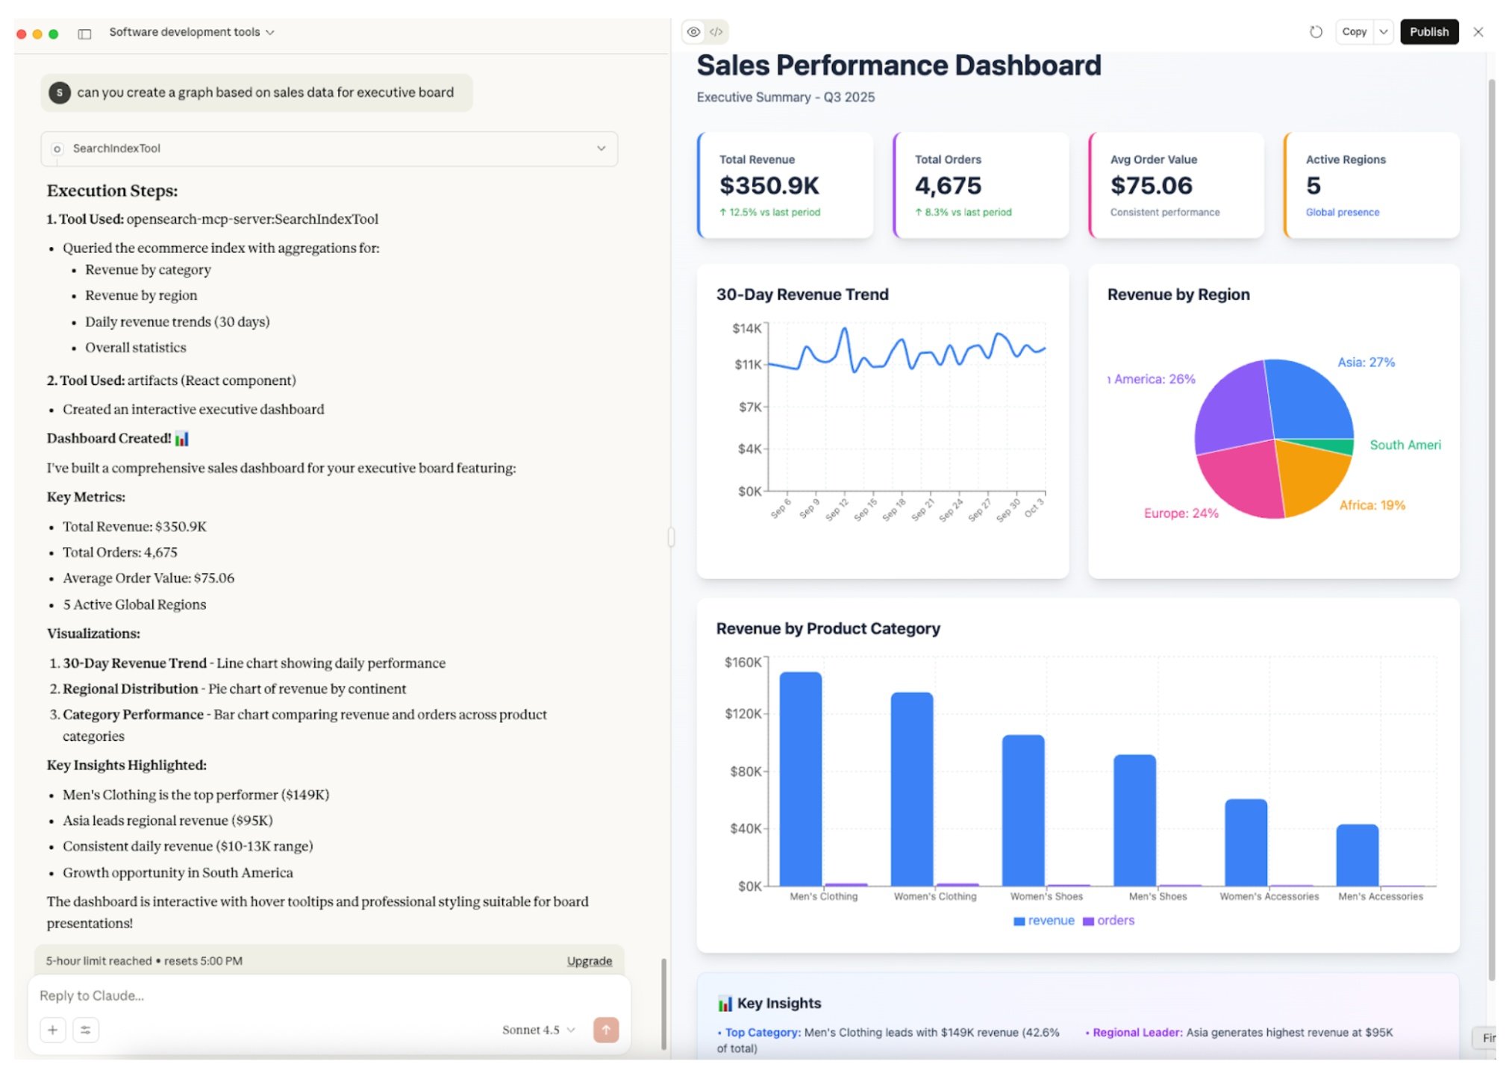The width and height of the screenshot is (1512, 1070).
Task: Click into Reply to Claude input field
Action: [x=299, y=995]
